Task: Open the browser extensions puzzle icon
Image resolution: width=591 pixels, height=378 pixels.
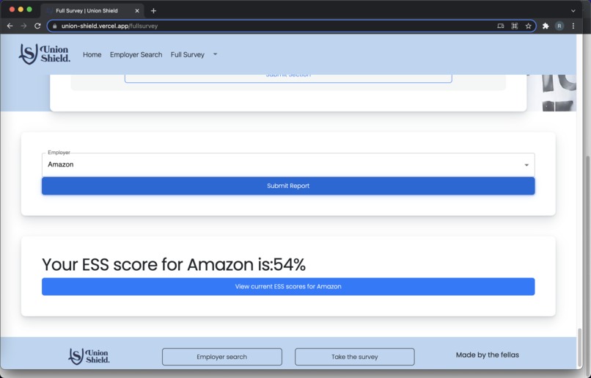Action: 546,26
